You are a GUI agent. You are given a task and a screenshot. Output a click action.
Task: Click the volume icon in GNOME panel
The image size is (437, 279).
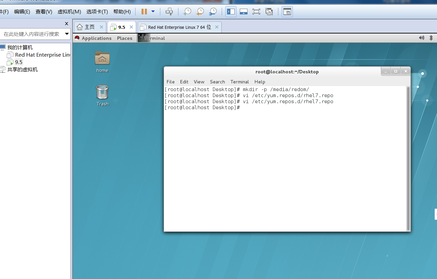coord(422,38)
